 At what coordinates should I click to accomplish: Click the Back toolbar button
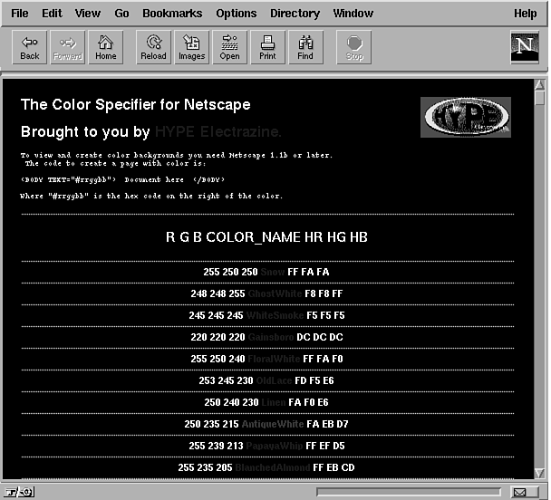pyautogui.click(x=30, y=47)
